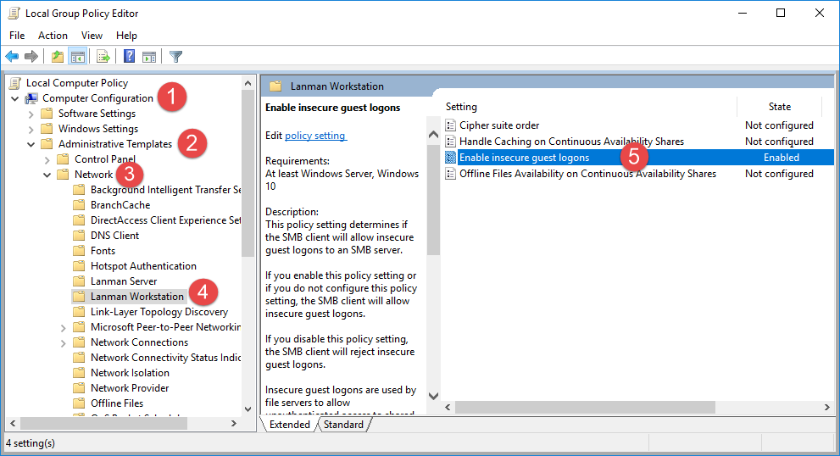The width and height of the screenshot is (840, 456).
Task: Toggle Show/Hide Console Tree toolbar icon
Action: point(78,56)
